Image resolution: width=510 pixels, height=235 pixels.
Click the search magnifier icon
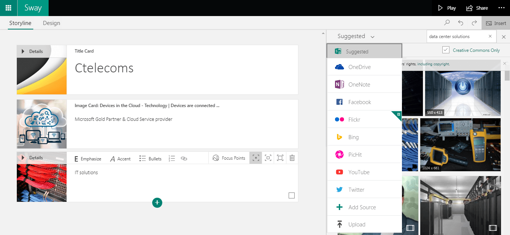tap(447, 23)
